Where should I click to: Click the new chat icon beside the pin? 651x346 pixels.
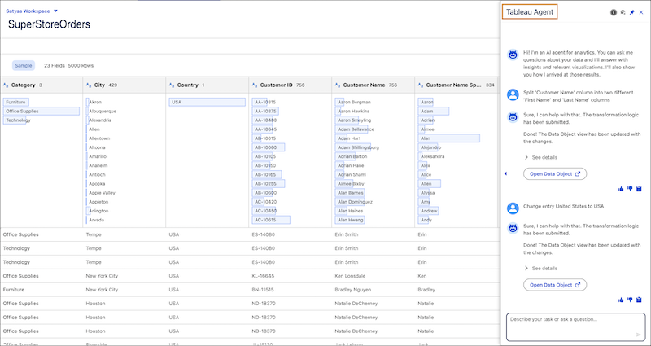(623, 12)
